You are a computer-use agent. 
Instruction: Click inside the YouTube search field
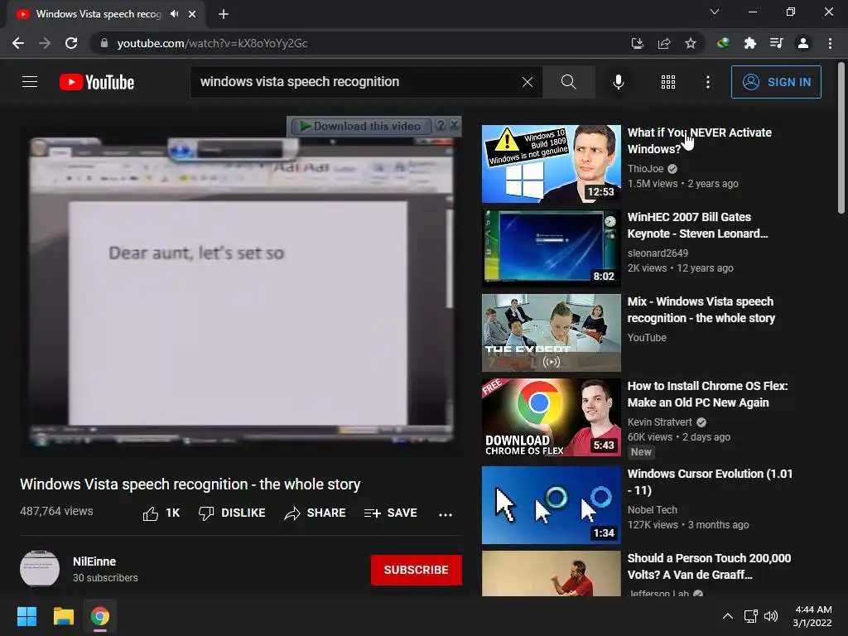coord(357,82)
